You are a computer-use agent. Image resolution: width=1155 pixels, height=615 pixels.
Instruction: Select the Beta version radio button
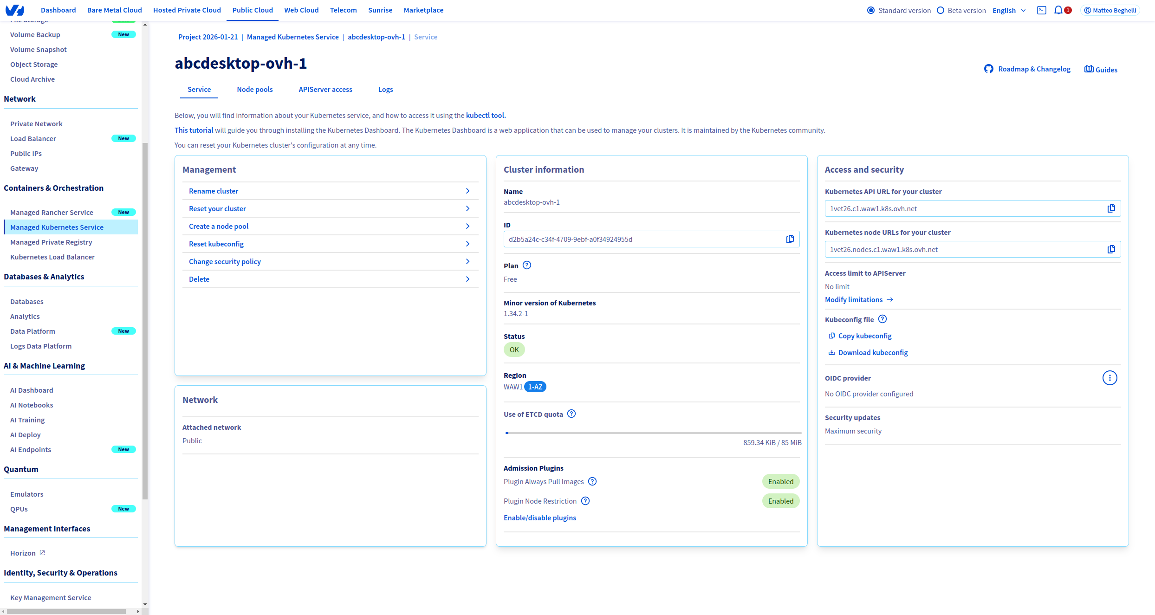(941, 10)
